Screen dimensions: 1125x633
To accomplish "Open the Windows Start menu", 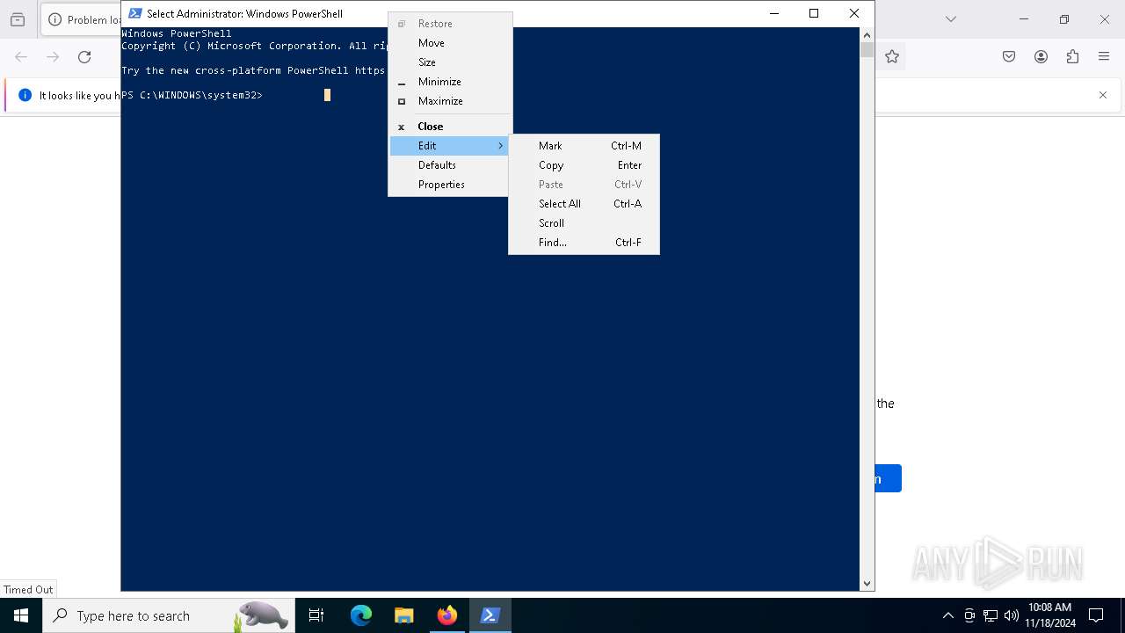I will click(21, 615).
